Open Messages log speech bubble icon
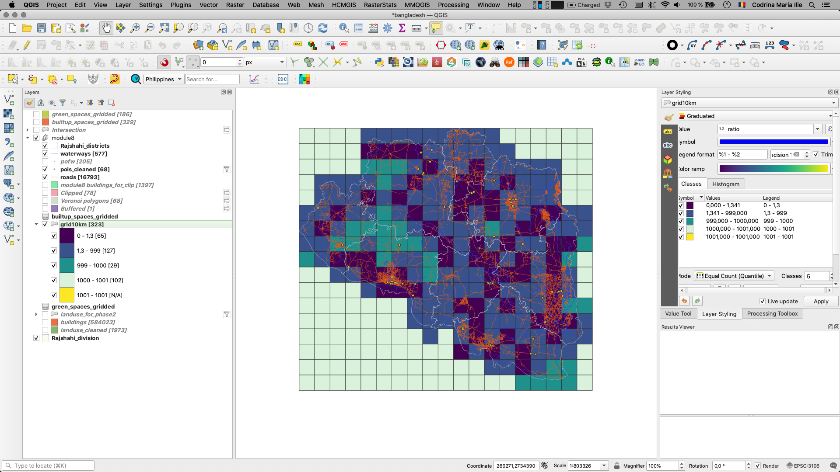Image resolution: width=840 pixels, height=472 pixels. click(x=833, y=466)
